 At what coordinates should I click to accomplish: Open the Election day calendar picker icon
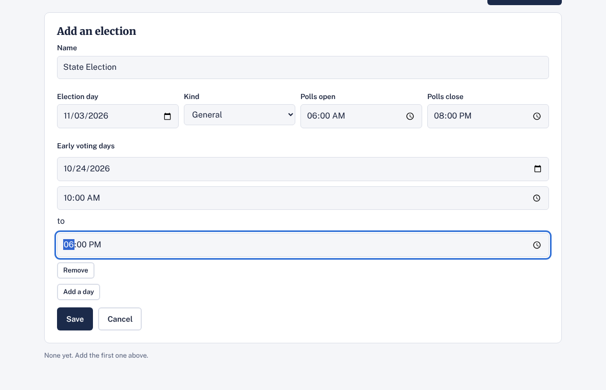(167, 116)
